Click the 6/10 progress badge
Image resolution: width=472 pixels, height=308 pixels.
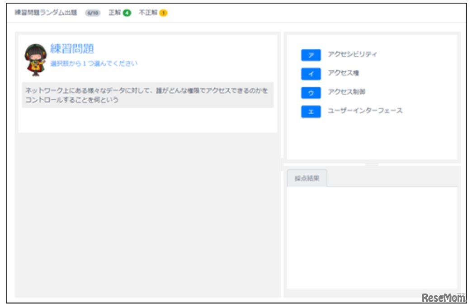point(93,13)
